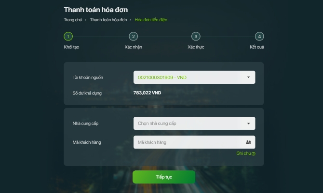The image size is (323, 193).
Task: Click the caret arrow of Chọn nhà cung cấp
Action: [248, 124]
